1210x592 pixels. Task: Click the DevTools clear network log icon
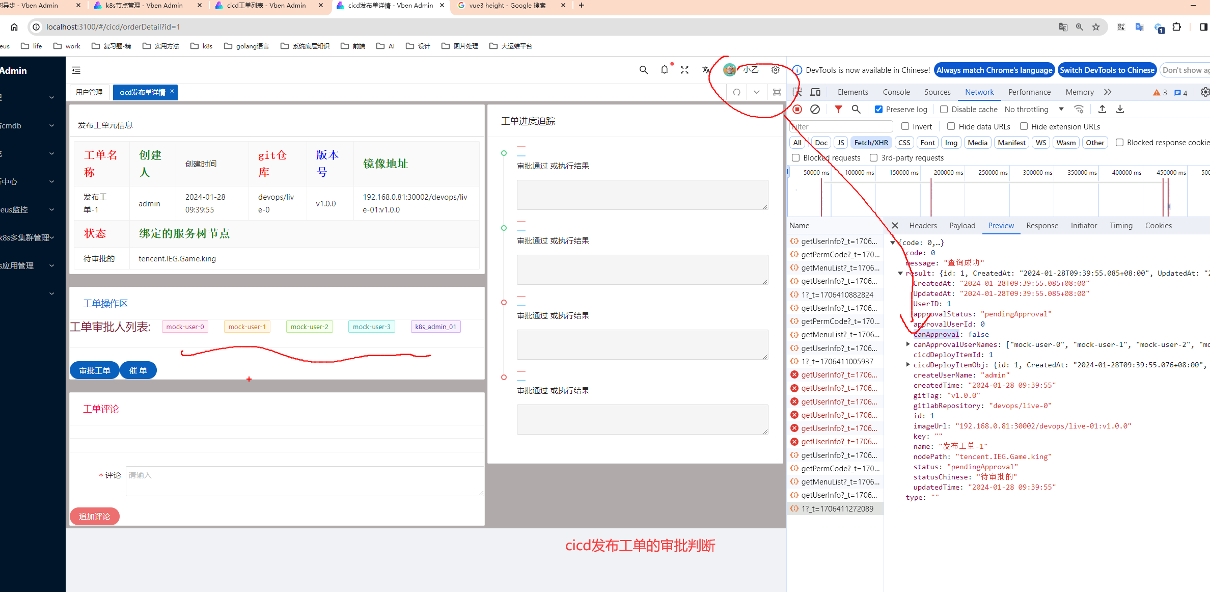[x=815, y=109]
